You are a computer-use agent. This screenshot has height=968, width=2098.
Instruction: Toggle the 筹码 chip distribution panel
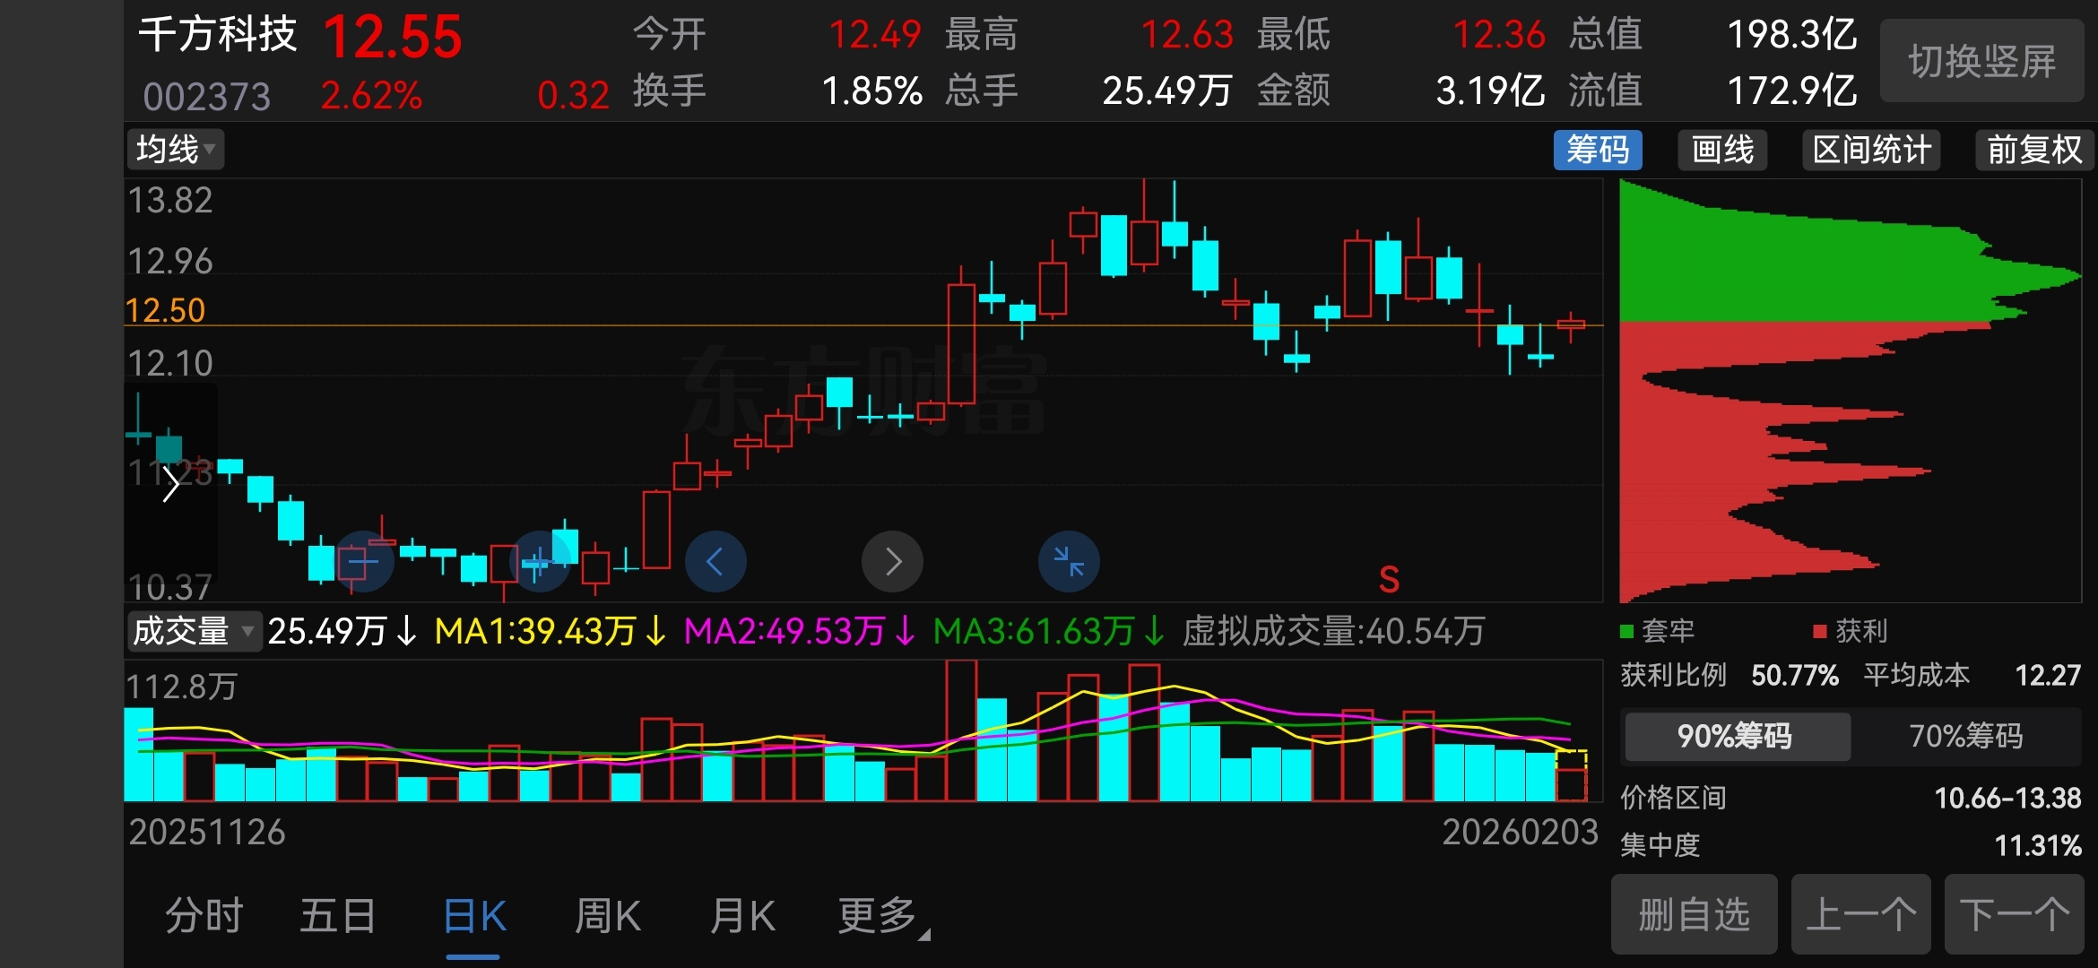point(1598,150)
